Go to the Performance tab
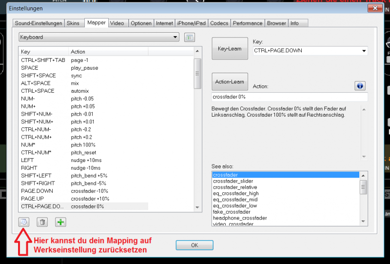This screenshot has height=264, width=390. pos(248,23)
